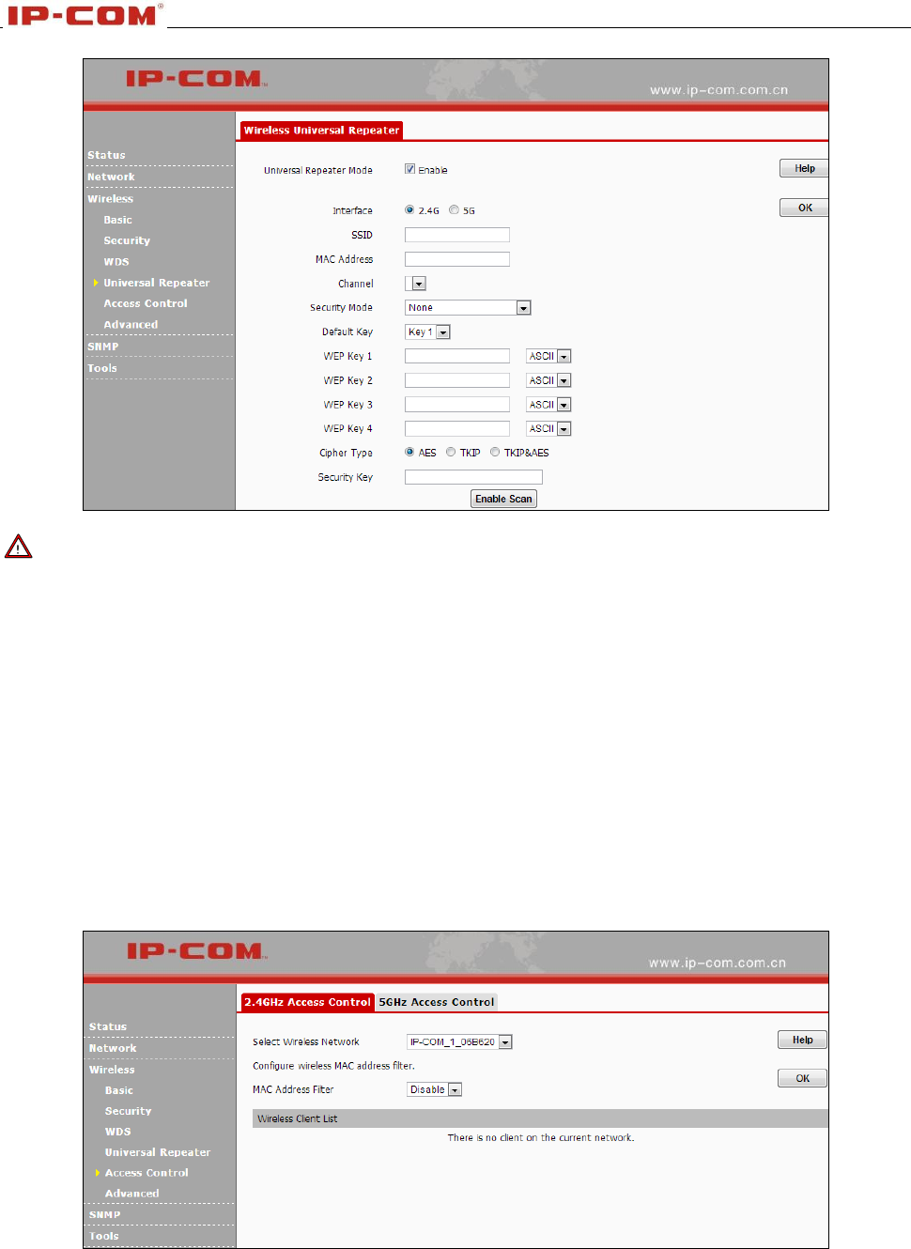Open Tools in lower sidebar
The height and width of the screenshot is (1249, 911).
[104, 1236]
